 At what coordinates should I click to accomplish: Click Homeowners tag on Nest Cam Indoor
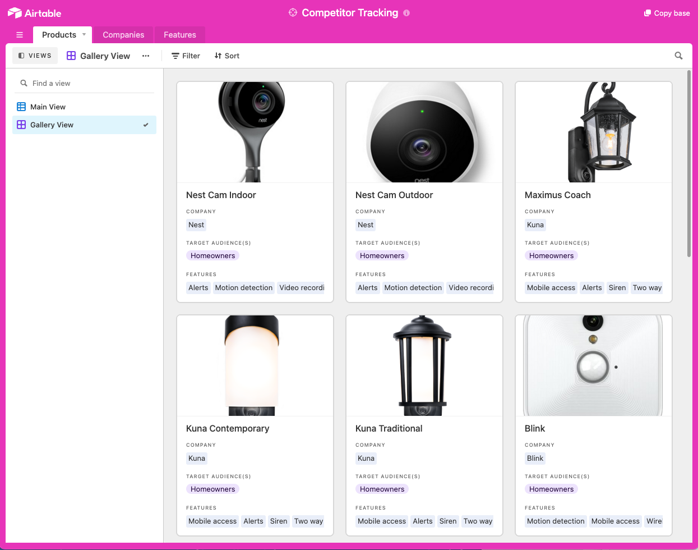[213, 255]
